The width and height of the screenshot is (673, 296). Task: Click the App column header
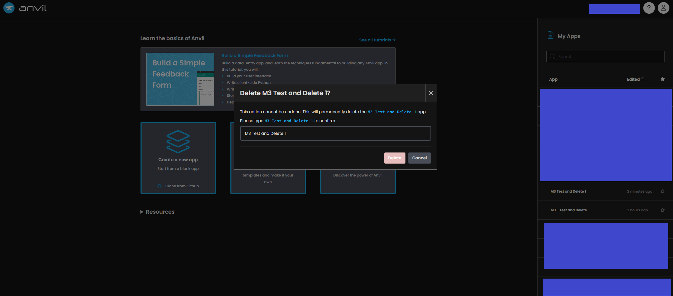click(x=553, y=79)
